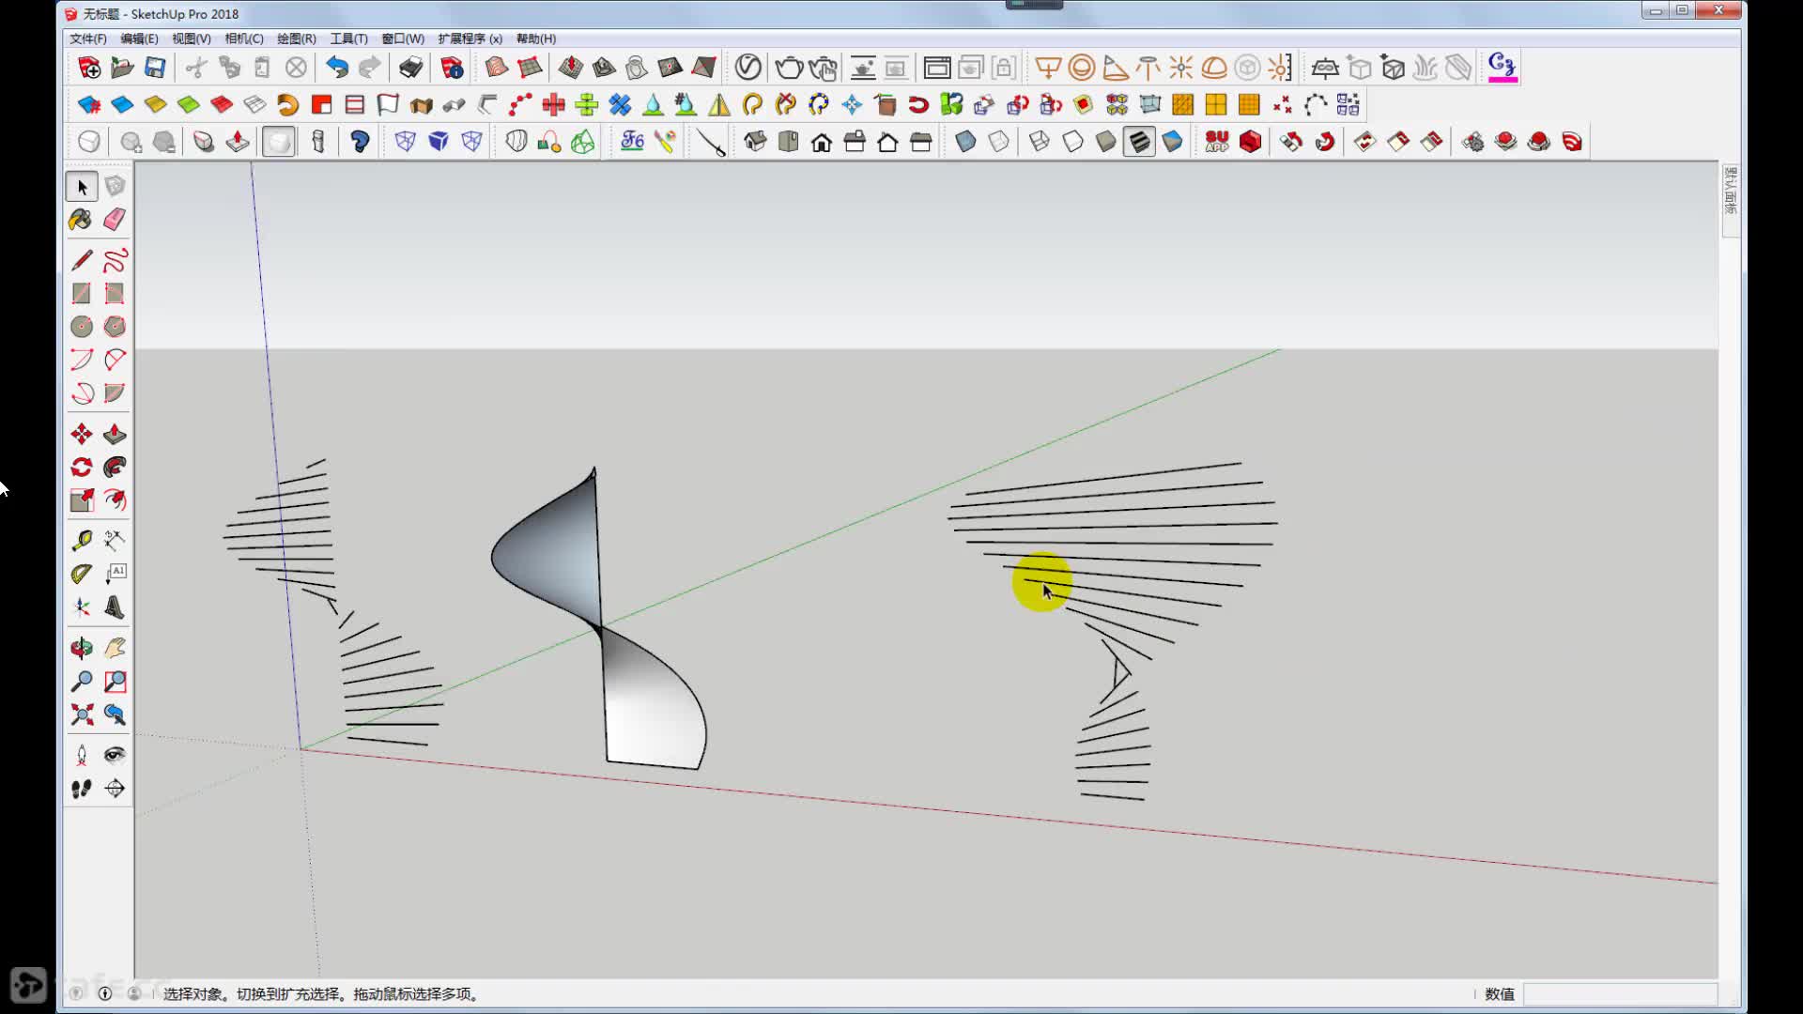Enable Monochrome face style
Image resolution: width=1803 pixels, height=1014 pixels.
tap(1172, 142)
